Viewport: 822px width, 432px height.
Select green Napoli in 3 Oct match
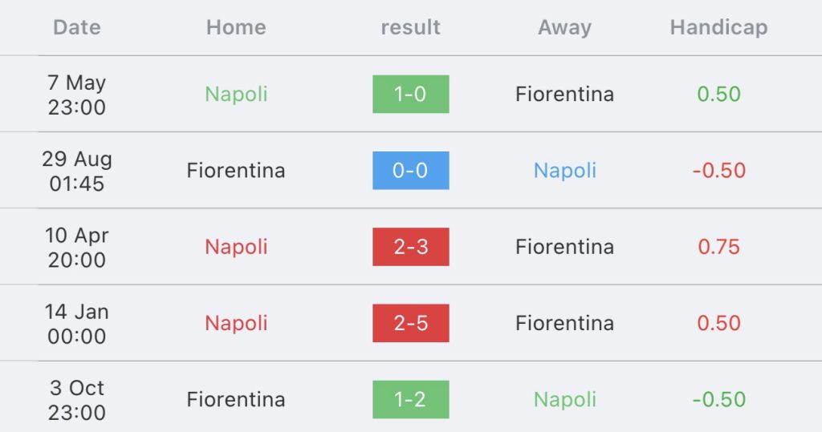click(564, 399)
